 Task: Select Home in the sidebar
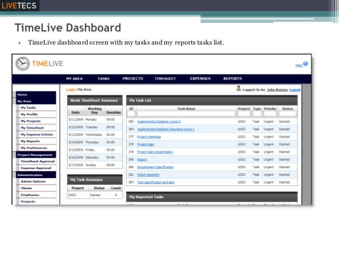[x=36, y=94]
